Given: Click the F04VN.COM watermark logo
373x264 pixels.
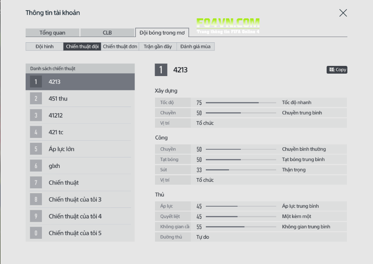Looking at the screenshot, I should tap(228, 25).
